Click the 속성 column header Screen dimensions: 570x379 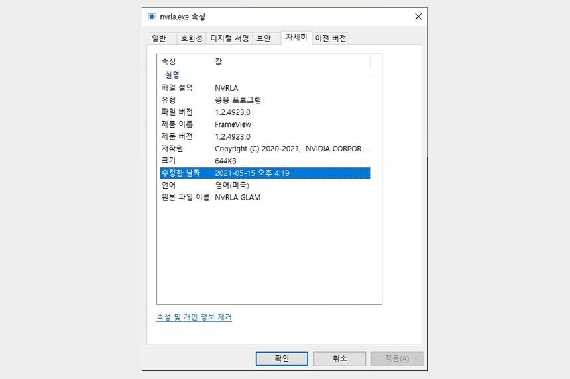184,62
